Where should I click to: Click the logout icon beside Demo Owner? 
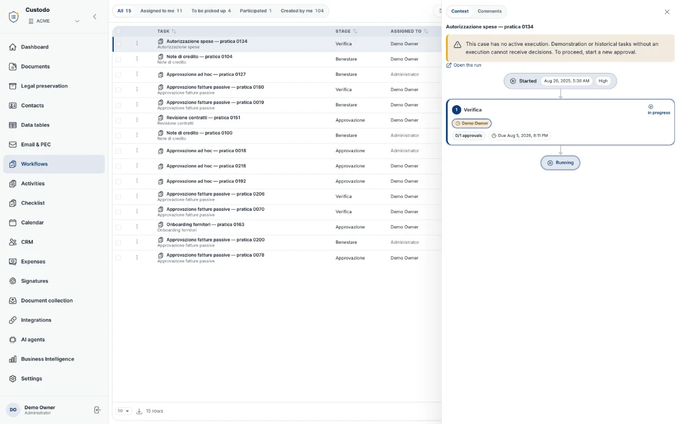tap(97, 410)
